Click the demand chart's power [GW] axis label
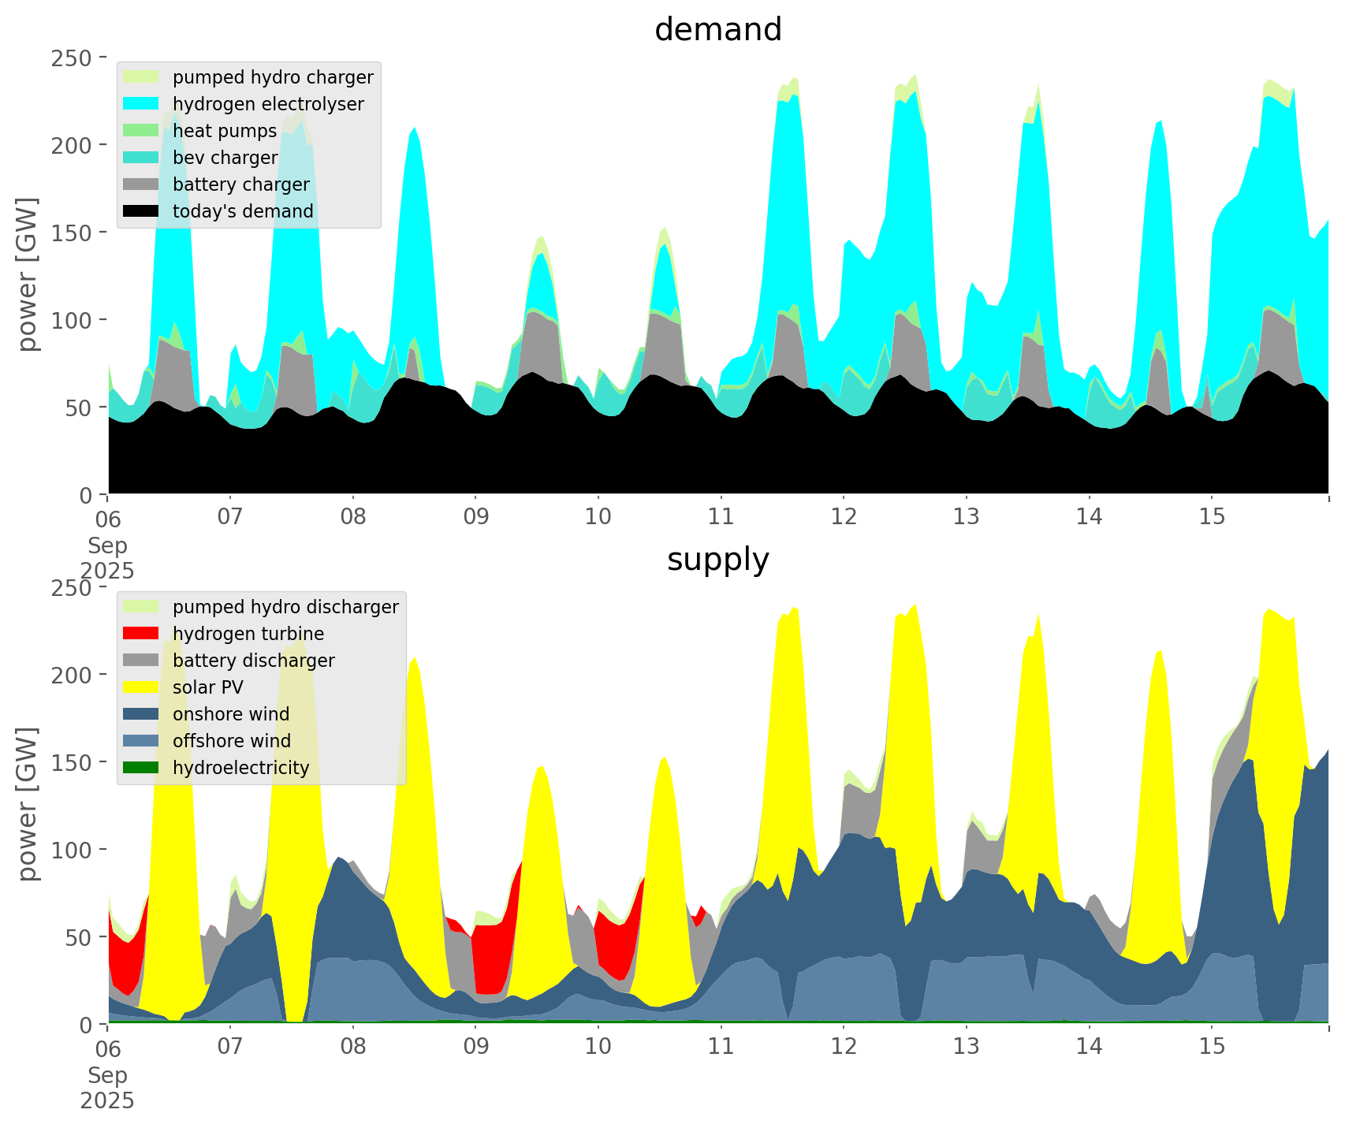 (28, 274)
